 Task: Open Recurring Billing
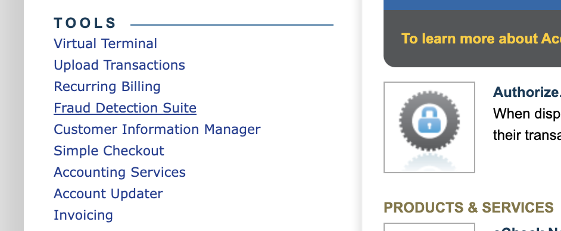click(107, 86)
